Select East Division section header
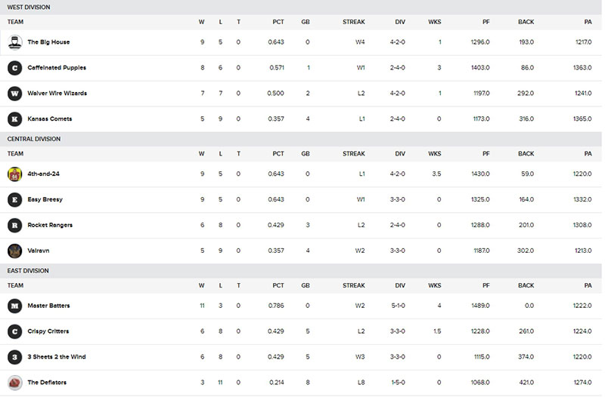The width and height of the screenshot is (605, 397). [x=301, y=271]
